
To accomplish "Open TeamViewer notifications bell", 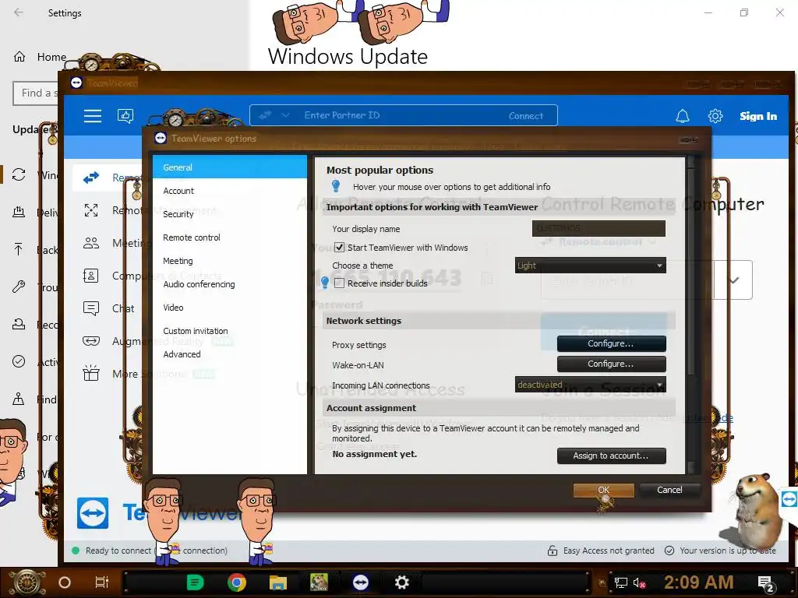I will [683, 116].
